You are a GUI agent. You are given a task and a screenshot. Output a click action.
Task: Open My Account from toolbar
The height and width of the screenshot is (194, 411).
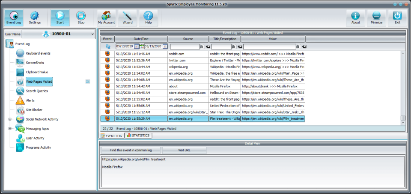point(107,18)
